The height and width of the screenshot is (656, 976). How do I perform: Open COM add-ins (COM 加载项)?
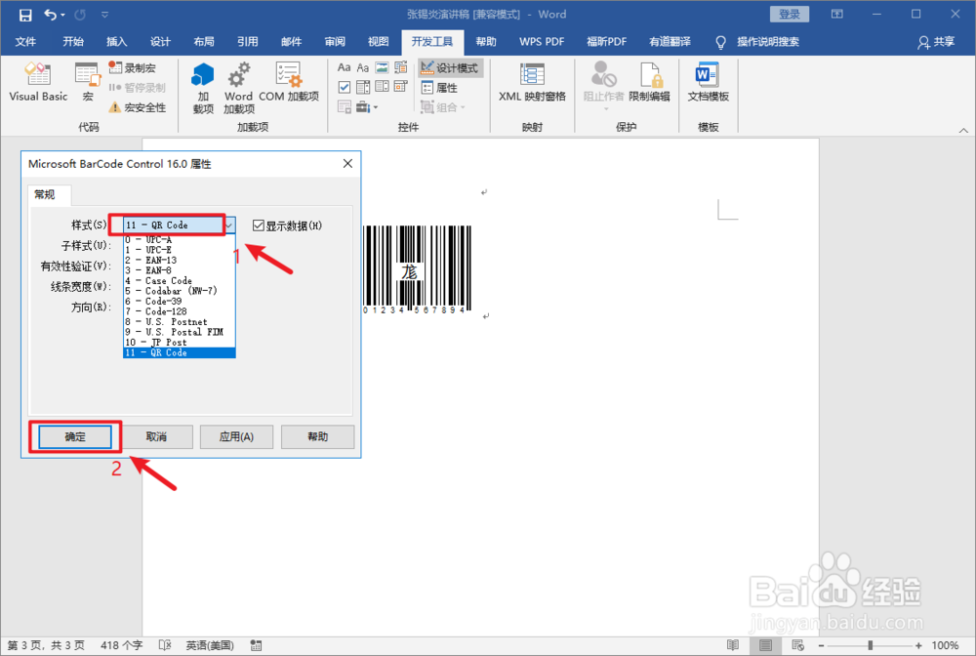click(x=288, y=82)
